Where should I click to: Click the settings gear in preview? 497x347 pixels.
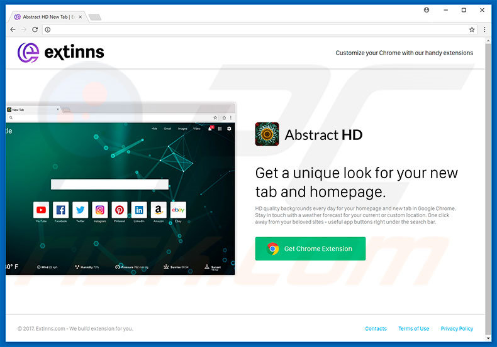(229, 129)
